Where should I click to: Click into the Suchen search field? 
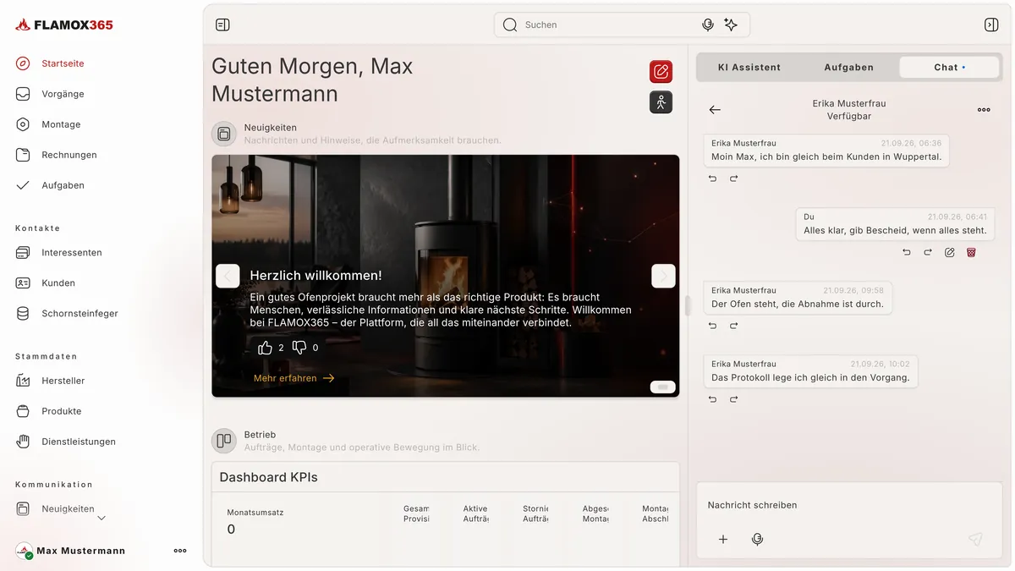click(x=609, y=25)
